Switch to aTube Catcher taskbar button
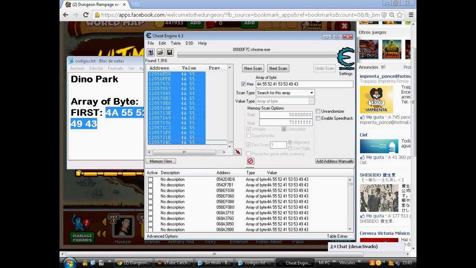The width and height of the screenshot is (476, 268). point(174,263)
